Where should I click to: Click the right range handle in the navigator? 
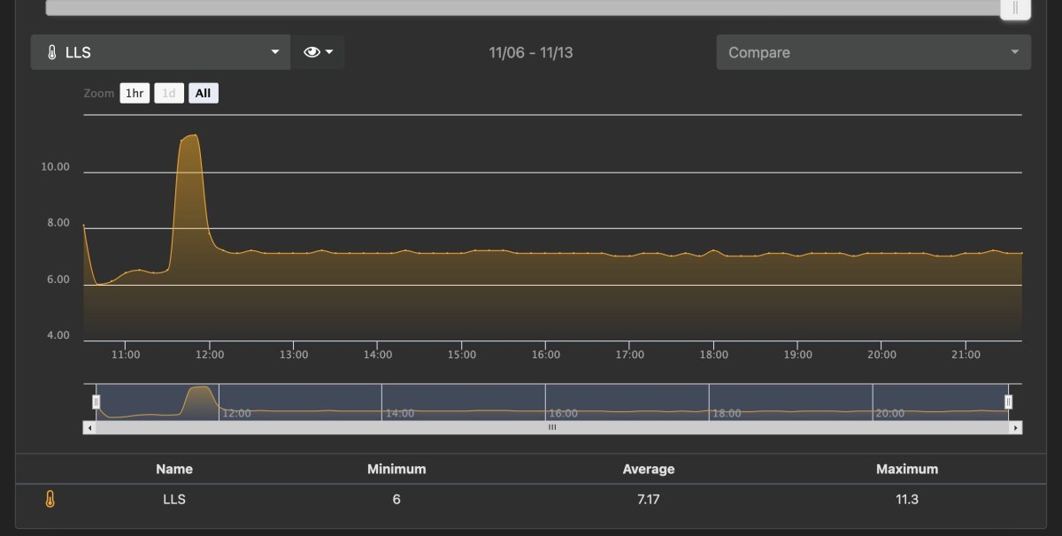tap(1008, 402)
